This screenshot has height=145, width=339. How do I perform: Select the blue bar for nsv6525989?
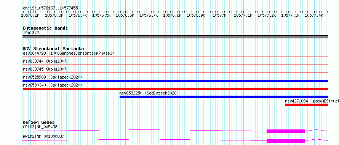pos(175,81)
